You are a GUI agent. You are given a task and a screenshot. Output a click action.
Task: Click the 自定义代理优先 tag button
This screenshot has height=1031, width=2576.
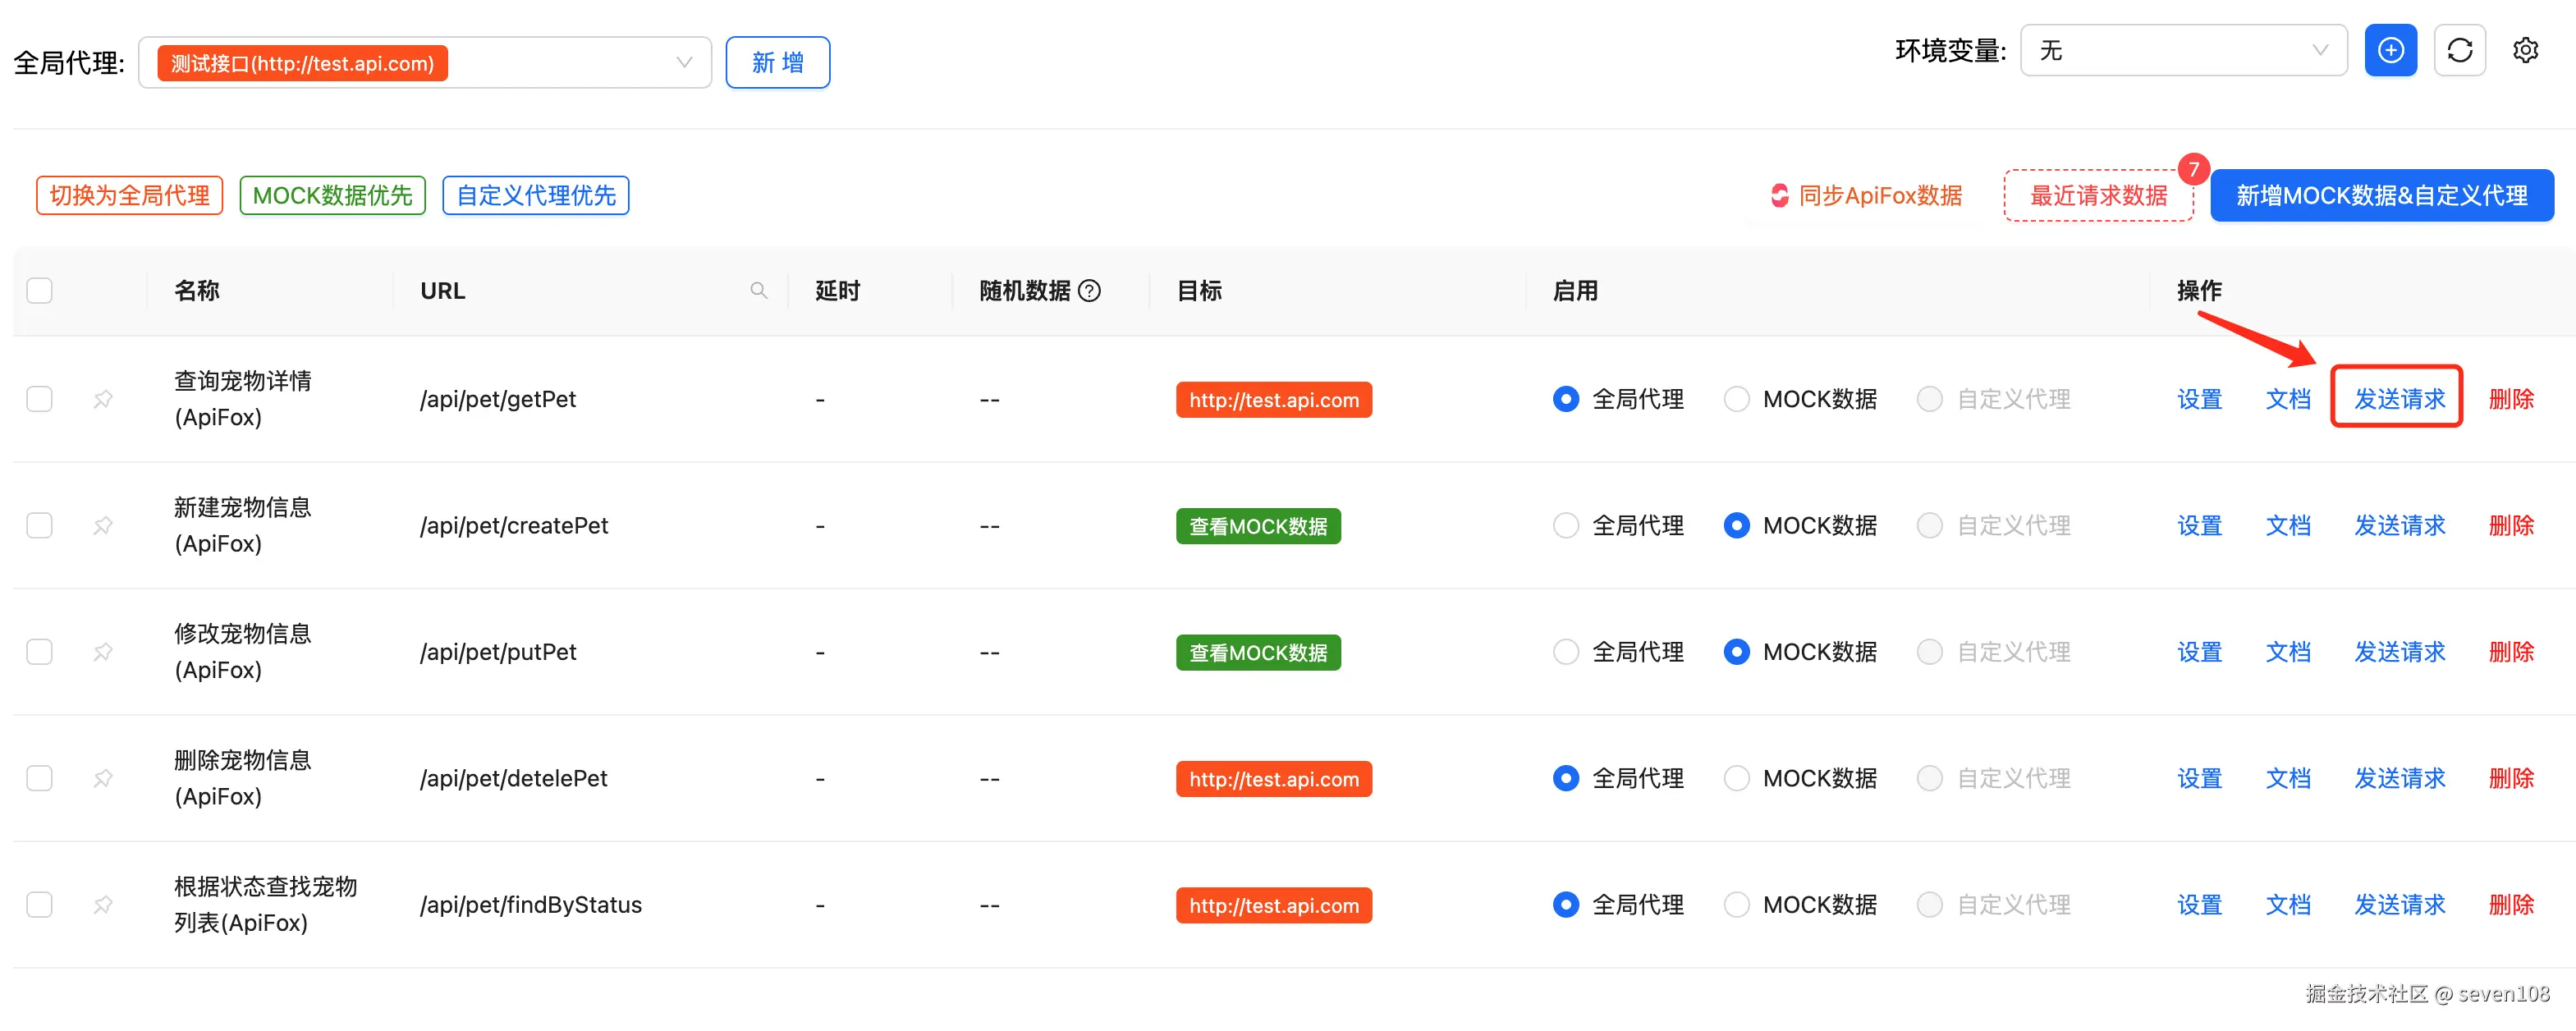click(535, 196)
